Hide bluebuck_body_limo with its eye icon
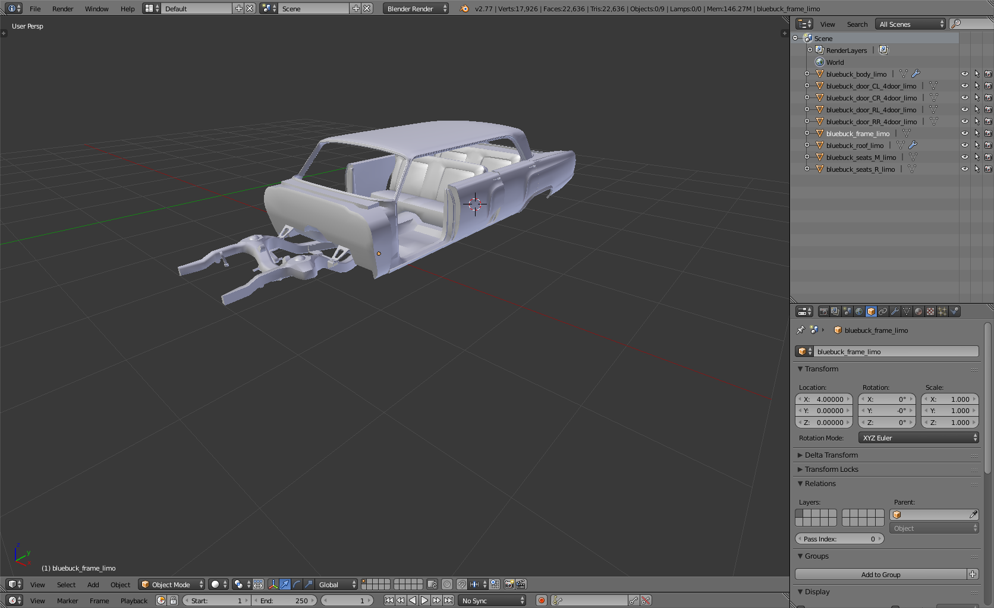Viewport: 994px width, 608px height. (964, 74)
